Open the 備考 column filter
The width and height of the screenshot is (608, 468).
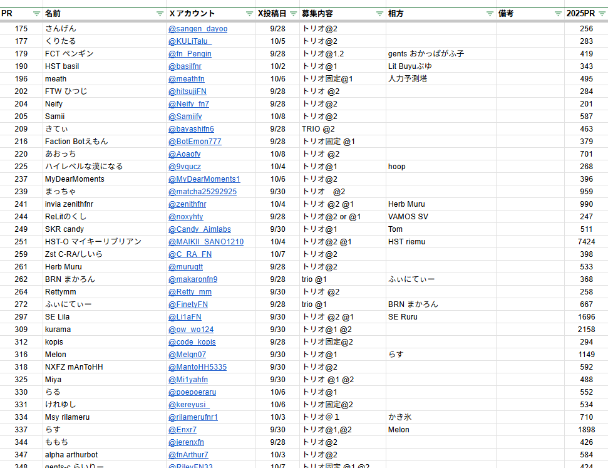click(x=558, y=14)
